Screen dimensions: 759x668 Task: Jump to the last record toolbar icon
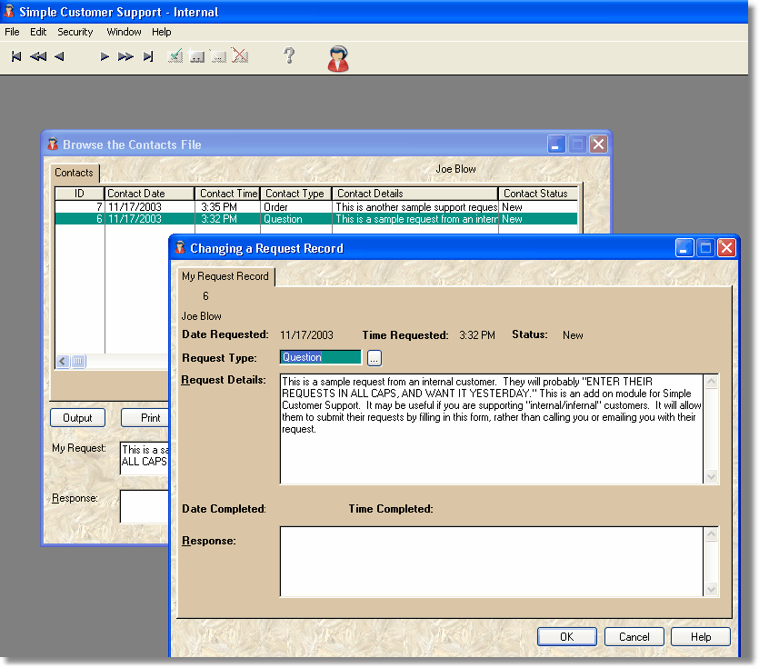148,56
